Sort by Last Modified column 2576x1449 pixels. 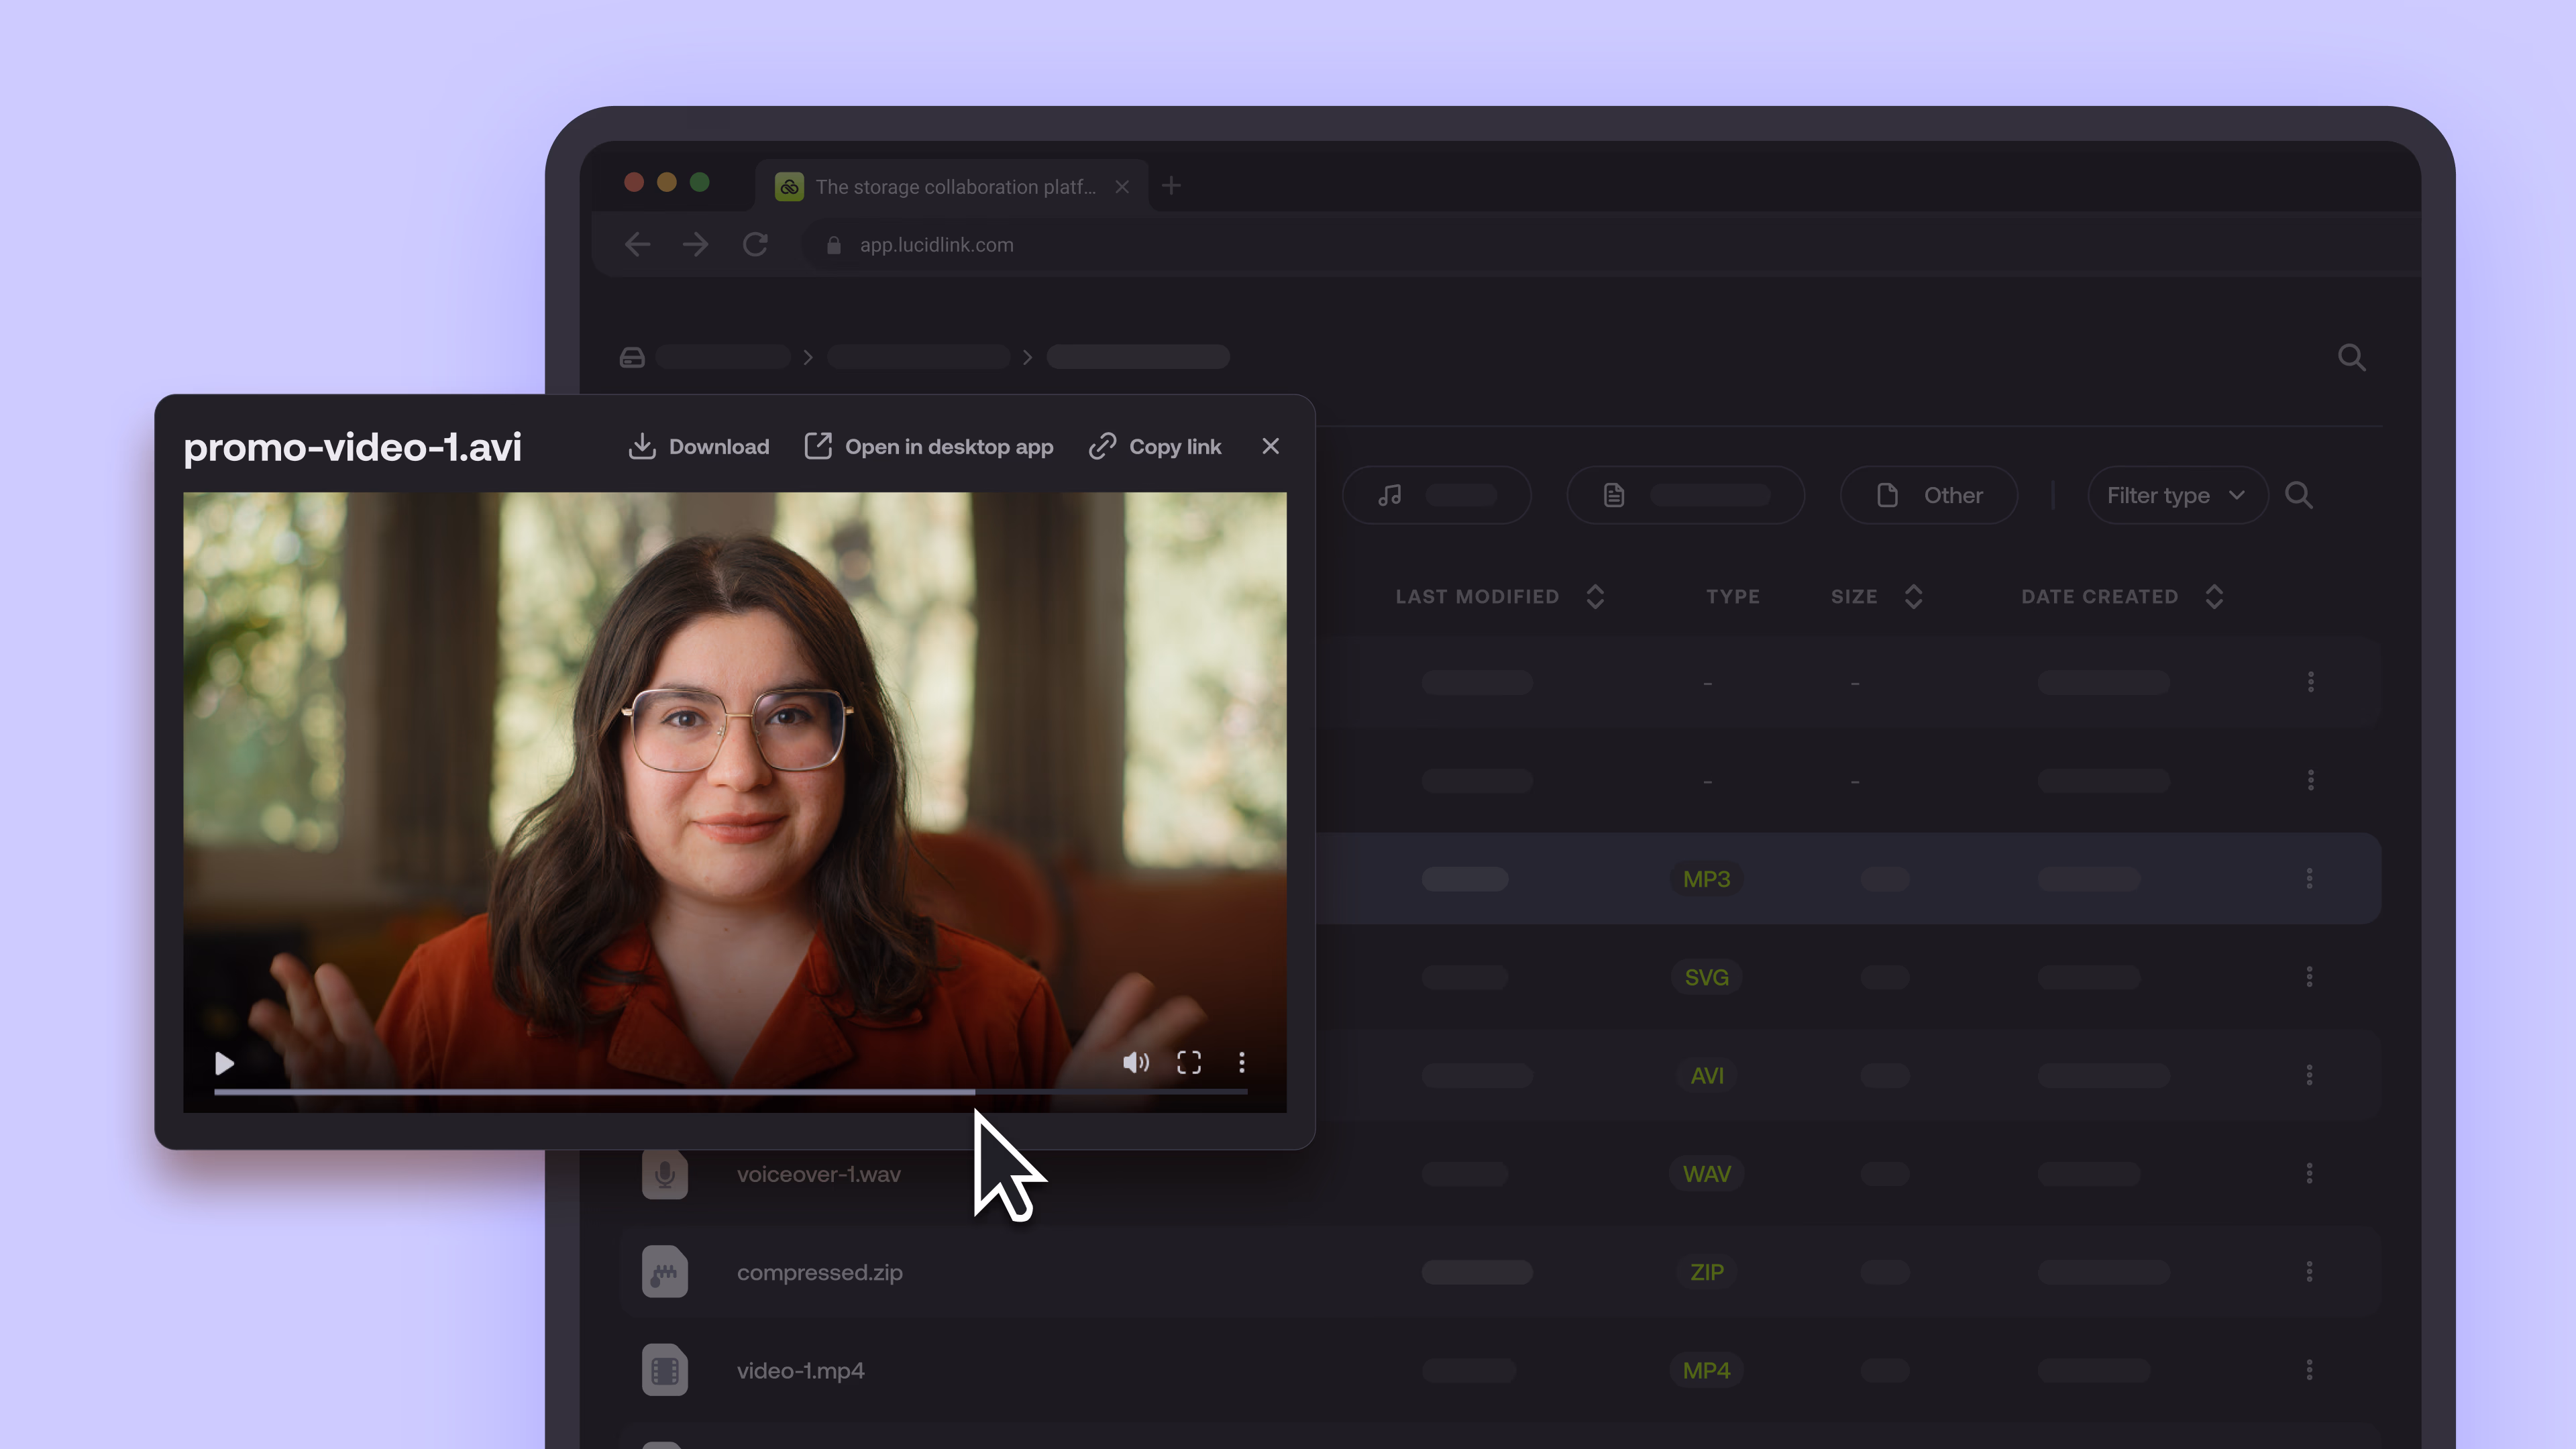(1596, 597)
